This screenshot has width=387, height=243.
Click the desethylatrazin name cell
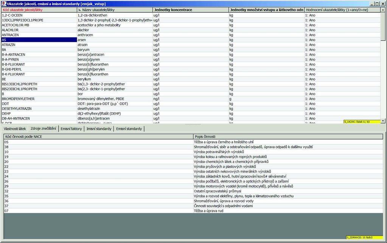(x=115, y=109)
